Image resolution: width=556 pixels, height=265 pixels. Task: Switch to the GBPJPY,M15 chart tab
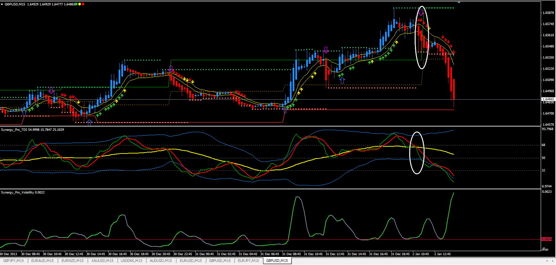tap(13, 261)
